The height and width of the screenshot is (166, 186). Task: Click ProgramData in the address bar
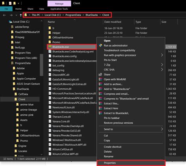(73, 15)
